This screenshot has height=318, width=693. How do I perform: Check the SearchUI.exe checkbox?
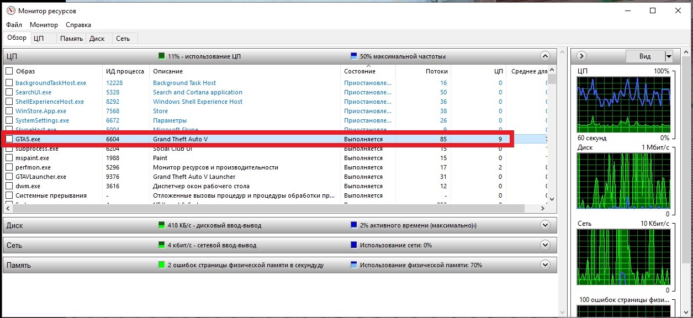[x=9, y=92]
